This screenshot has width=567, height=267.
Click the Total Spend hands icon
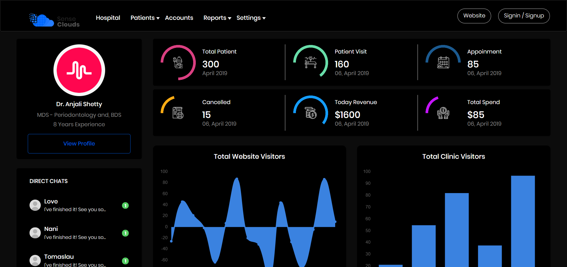443,113
